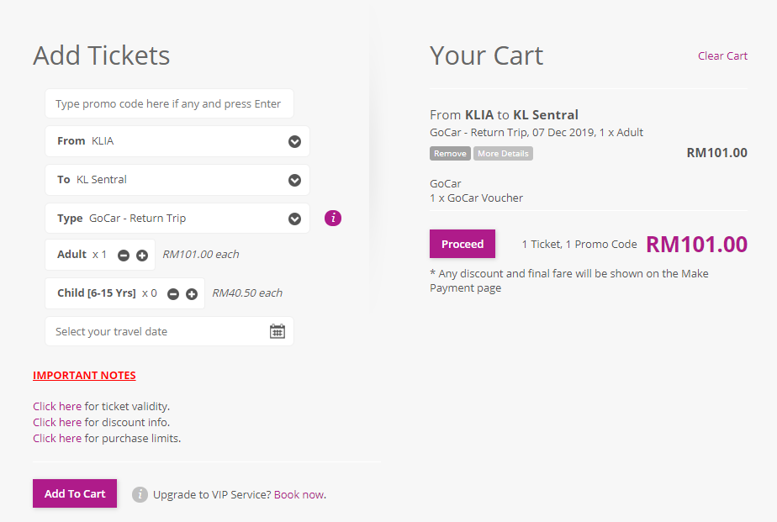Expand the From KLIA dropdown
The image size is (777, 522).
(x=294, y=141)
